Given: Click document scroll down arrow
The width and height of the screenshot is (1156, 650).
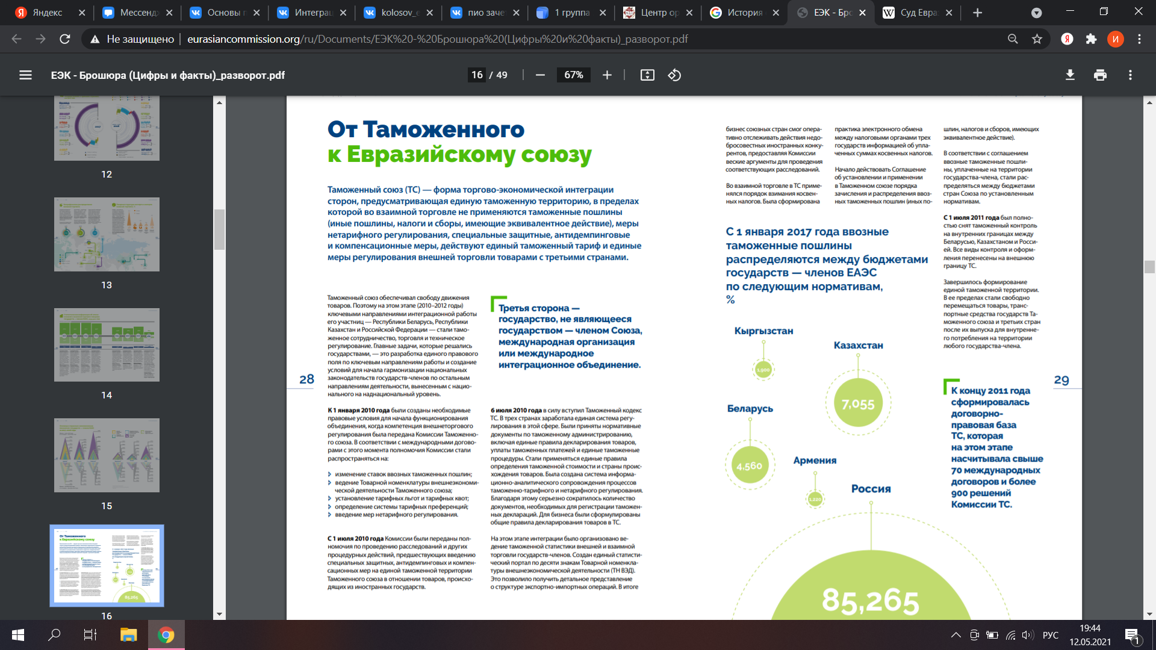Looking at the screenshot, I should 1149,614.
